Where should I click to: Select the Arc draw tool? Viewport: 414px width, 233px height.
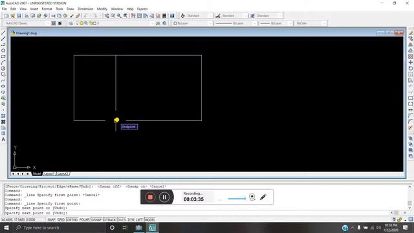coord(3,63)
